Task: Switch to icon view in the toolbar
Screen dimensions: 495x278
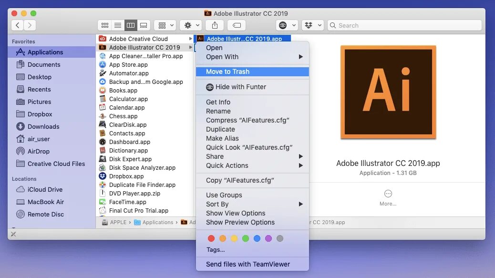Action: click(105, 25)
